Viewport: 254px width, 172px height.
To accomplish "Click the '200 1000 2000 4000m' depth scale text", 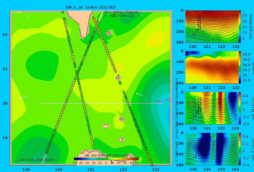I will (x=37, y=160).
